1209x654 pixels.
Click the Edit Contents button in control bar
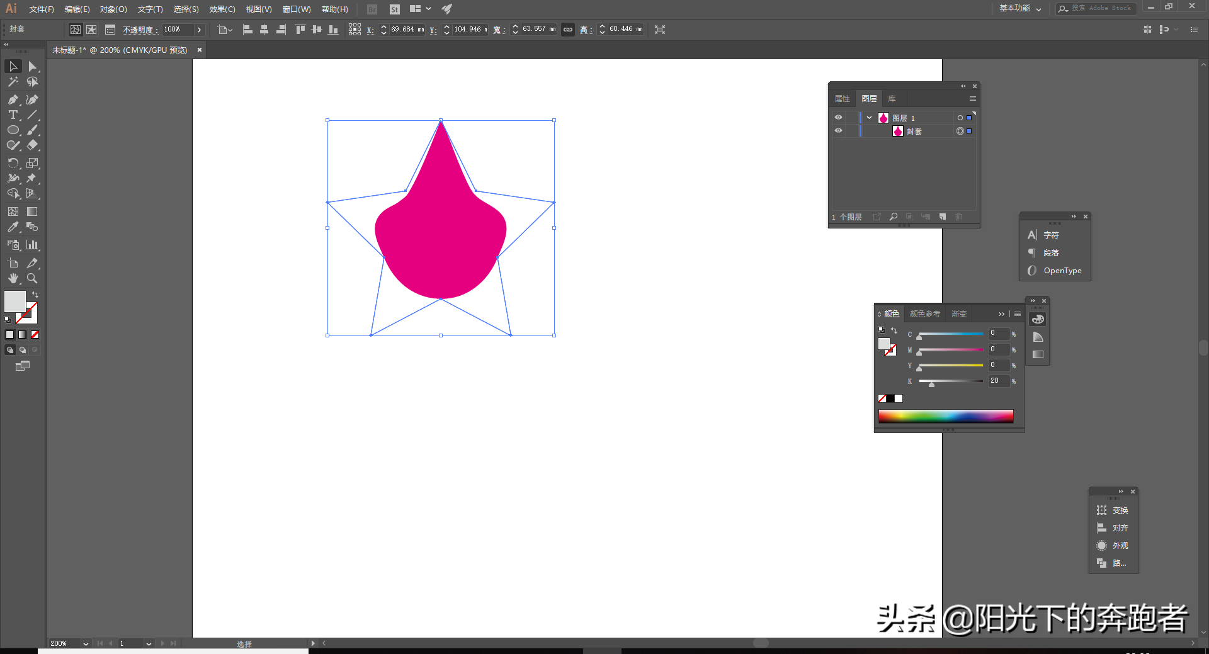click(x=92, y=30)
